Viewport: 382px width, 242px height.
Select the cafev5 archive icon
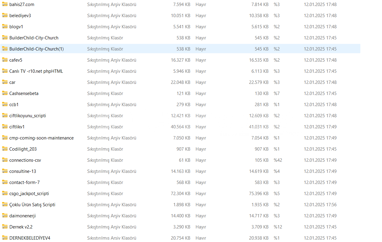(5, 60)
